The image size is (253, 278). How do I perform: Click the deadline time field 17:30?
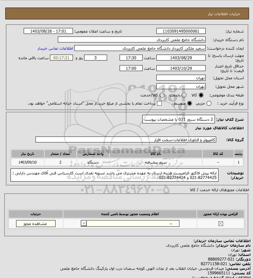(x=131, y=58)
